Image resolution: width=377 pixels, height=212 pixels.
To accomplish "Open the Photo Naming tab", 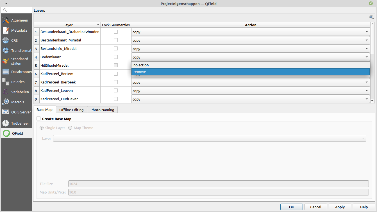I will [102, 110].
